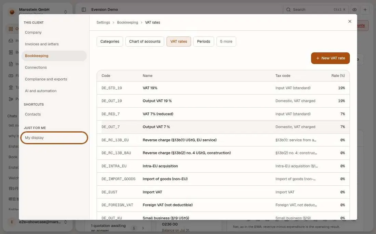Open the Marsstein GmbH client switcher chevrons
Viewport: 376px width, 234px height.
(x=66, y=12)
